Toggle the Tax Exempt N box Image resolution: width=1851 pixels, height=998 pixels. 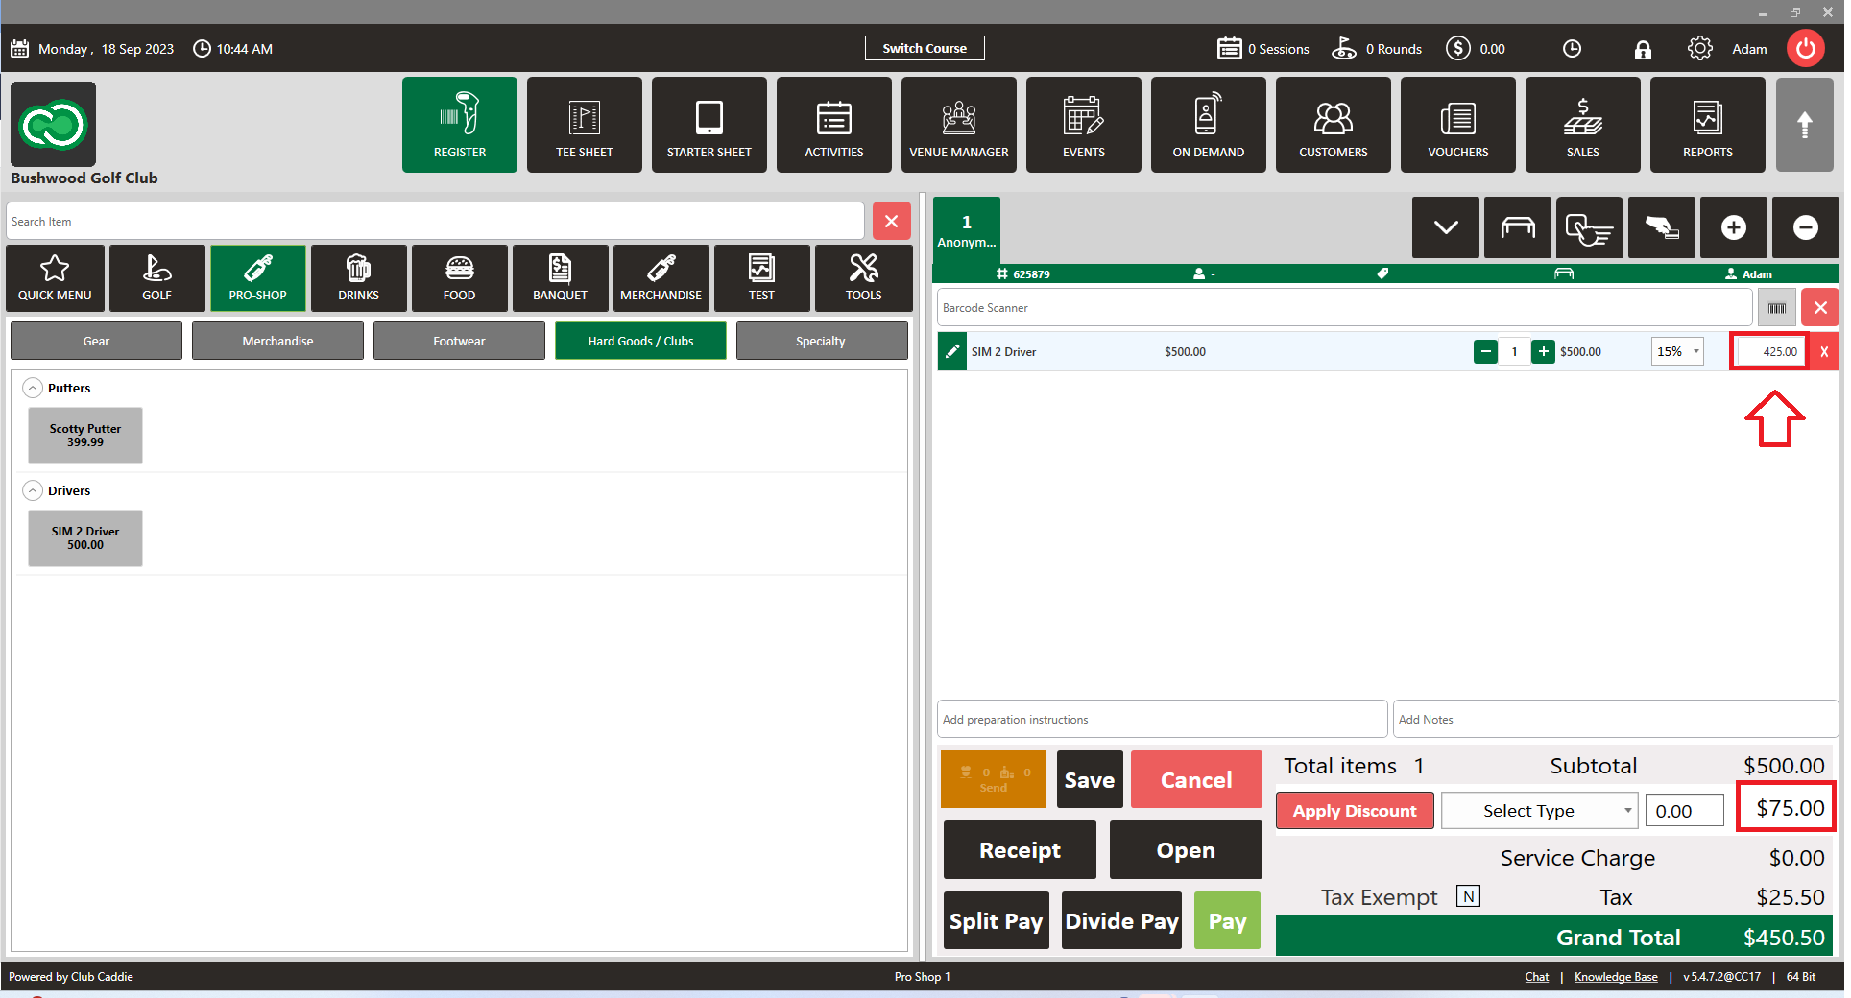1468,896
